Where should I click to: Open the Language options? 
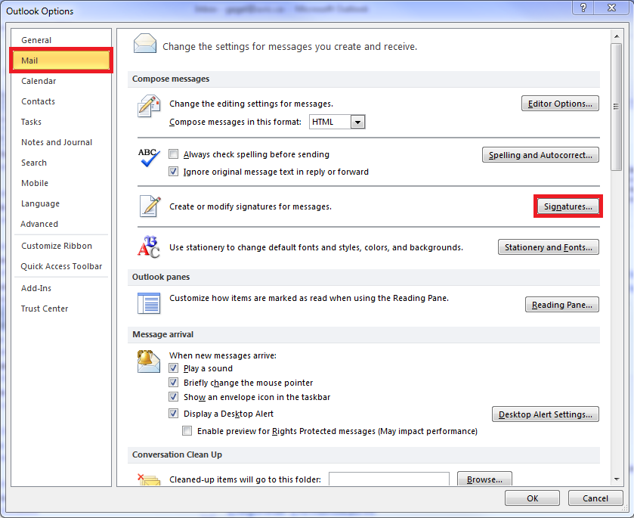point(61,203)
